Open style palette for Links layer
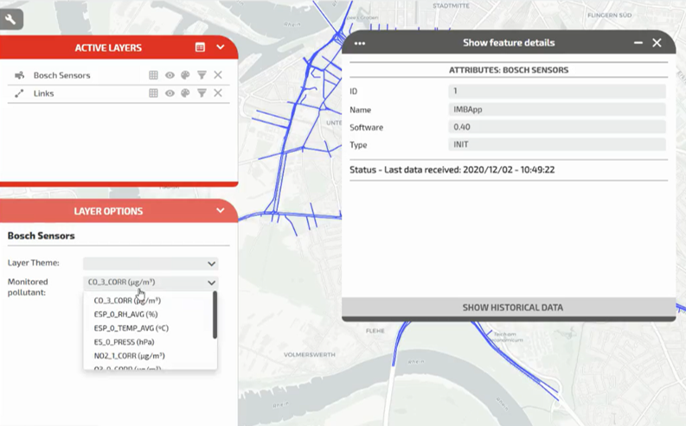 [185, 93]
